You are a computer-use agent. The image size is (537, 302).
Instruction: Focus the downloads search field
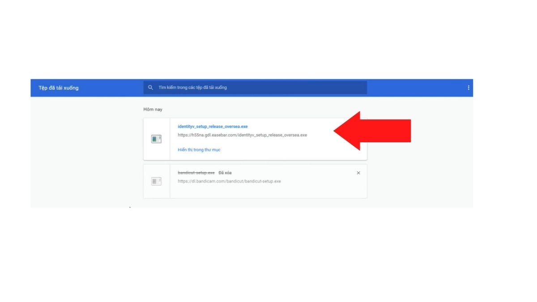point(255,88)
